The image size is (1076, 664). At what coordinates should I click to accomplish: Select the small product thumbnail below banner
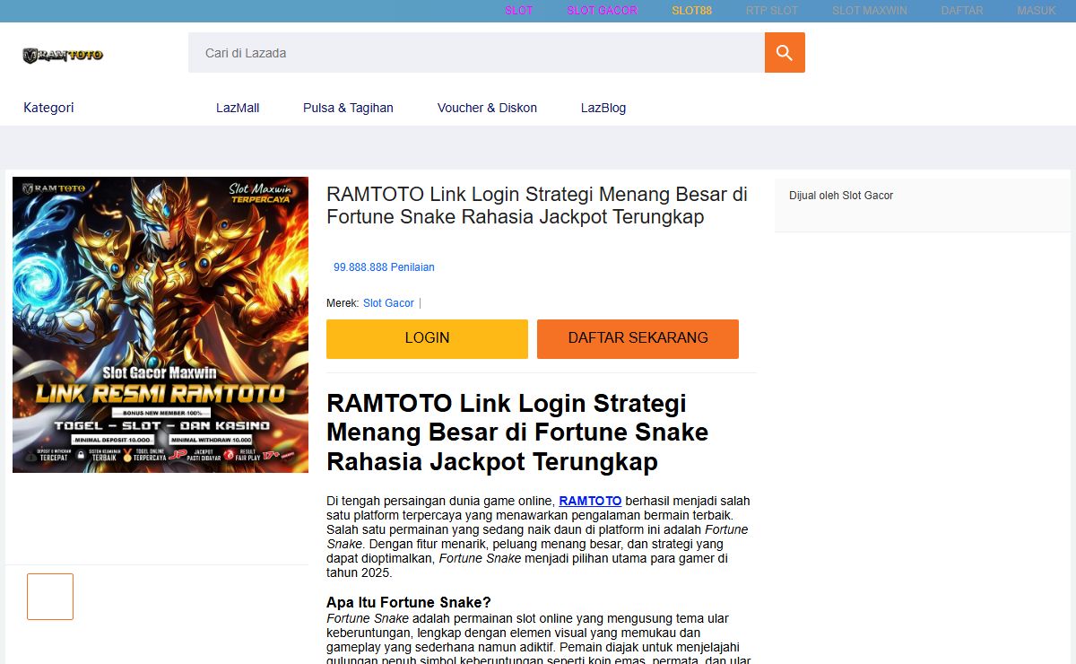click(x=50, y=597)
